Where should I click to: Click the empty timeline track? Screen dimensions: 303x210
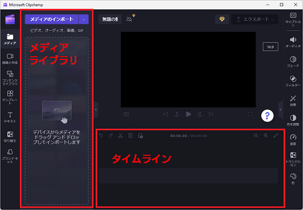pyautogui.click(x=188, y=176)
